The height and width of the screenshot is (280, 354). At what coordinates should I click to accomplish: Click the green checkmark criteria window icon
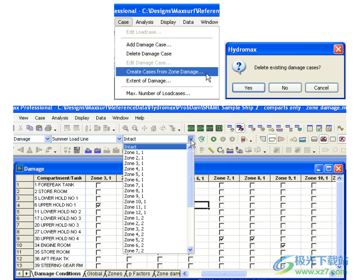(319, 129)
